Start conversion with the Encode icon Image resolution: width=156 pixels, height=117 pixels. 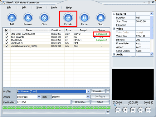[x=68, y=18]
